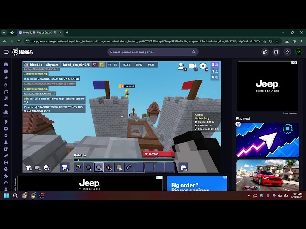The image size is (306, 229).
Task: Click the search magnifier icon
Action: coord(193,52)
